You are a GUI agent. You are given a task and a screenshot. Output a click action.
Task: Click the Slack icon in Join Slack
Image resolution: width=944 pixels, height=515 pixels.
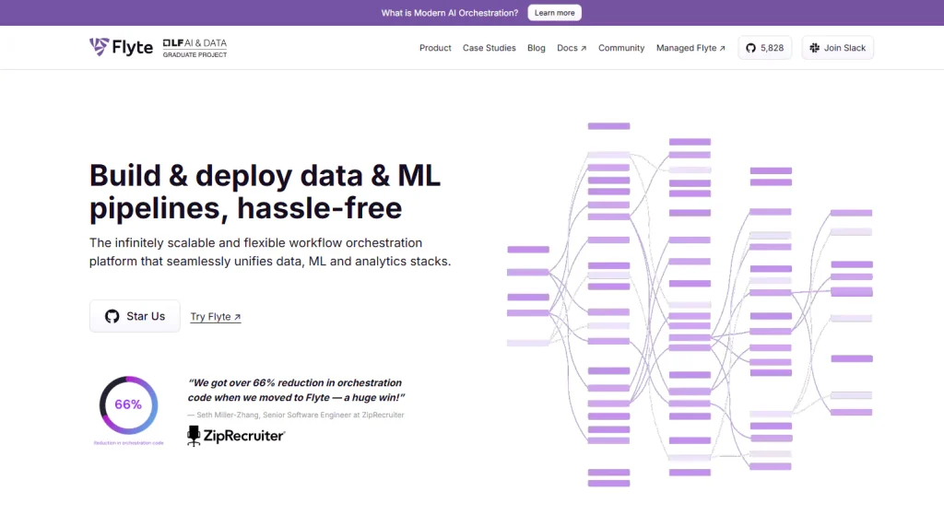pos(814,48)
